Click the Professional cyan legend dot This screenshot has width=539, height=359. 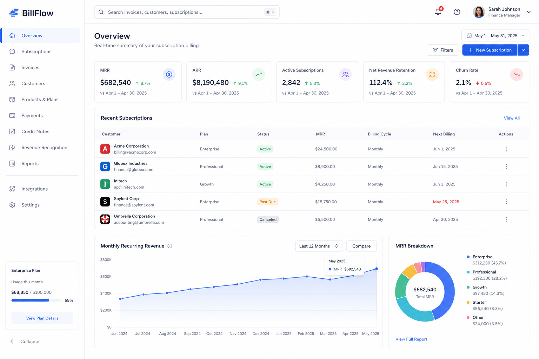click(468, 272)
